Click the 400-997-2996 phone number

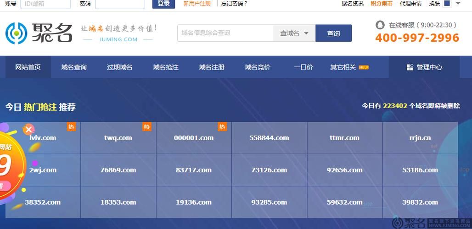tap(417, 38)
